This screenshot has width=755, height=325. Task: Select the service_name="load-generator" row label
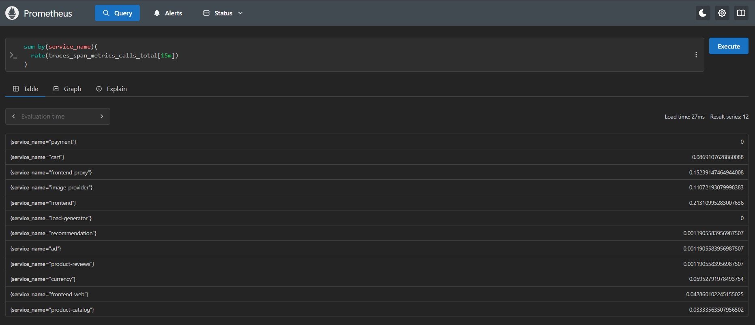[51, 218]
